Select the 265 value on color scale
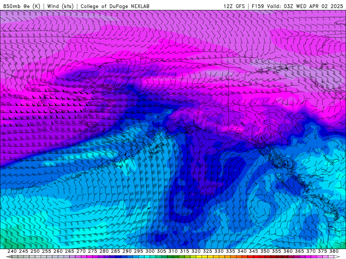 [x=70, y=251]
